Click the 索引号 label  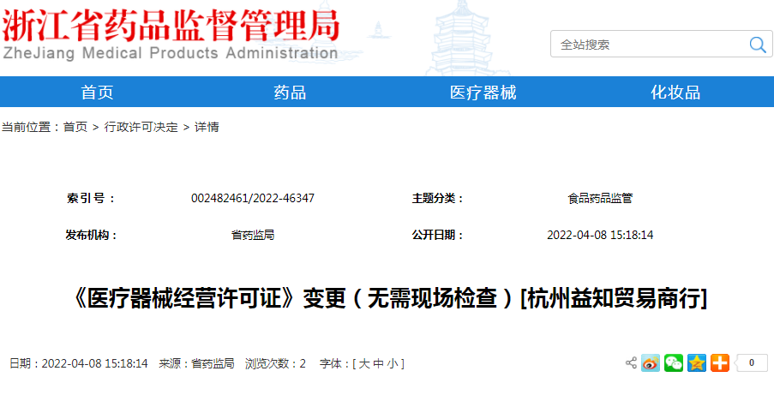[x=91, y=198]
